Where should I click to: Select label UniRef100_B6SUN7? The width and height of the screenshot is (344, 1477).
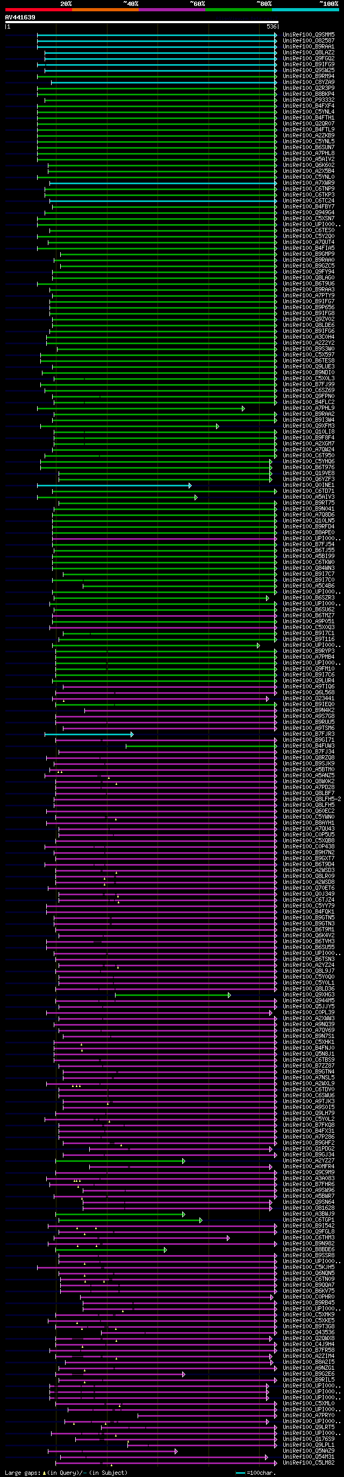point(309,148)
